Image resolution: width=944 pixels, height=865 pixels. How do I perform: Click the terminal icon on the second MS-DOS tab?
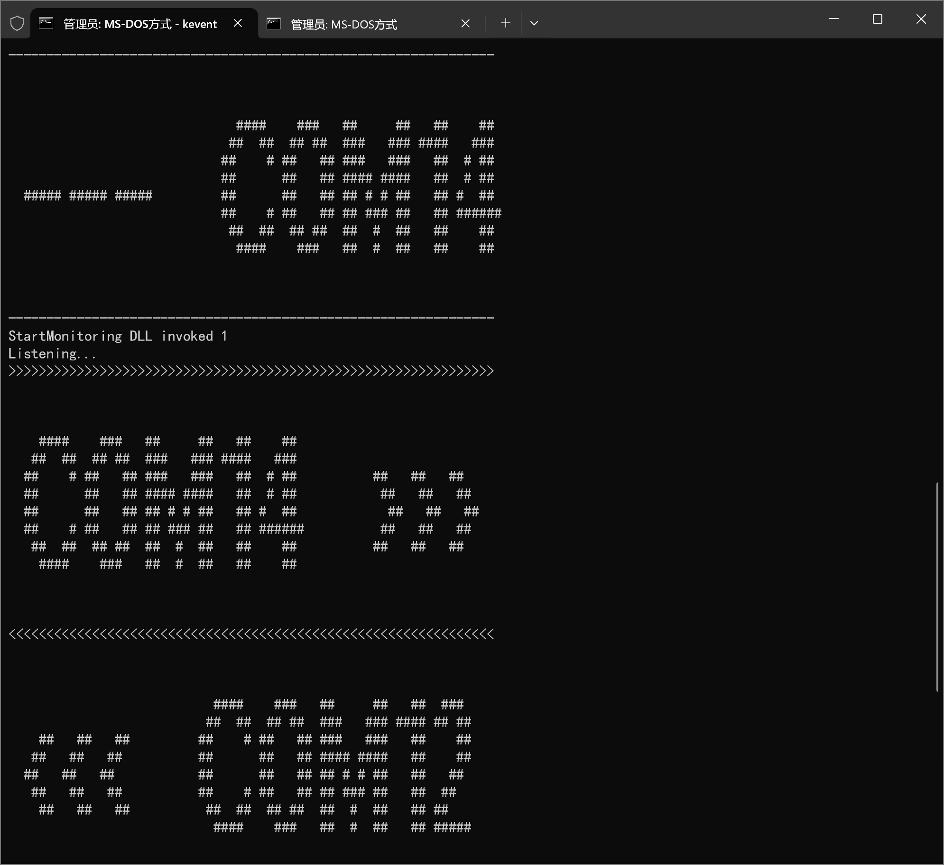point(274,23)
